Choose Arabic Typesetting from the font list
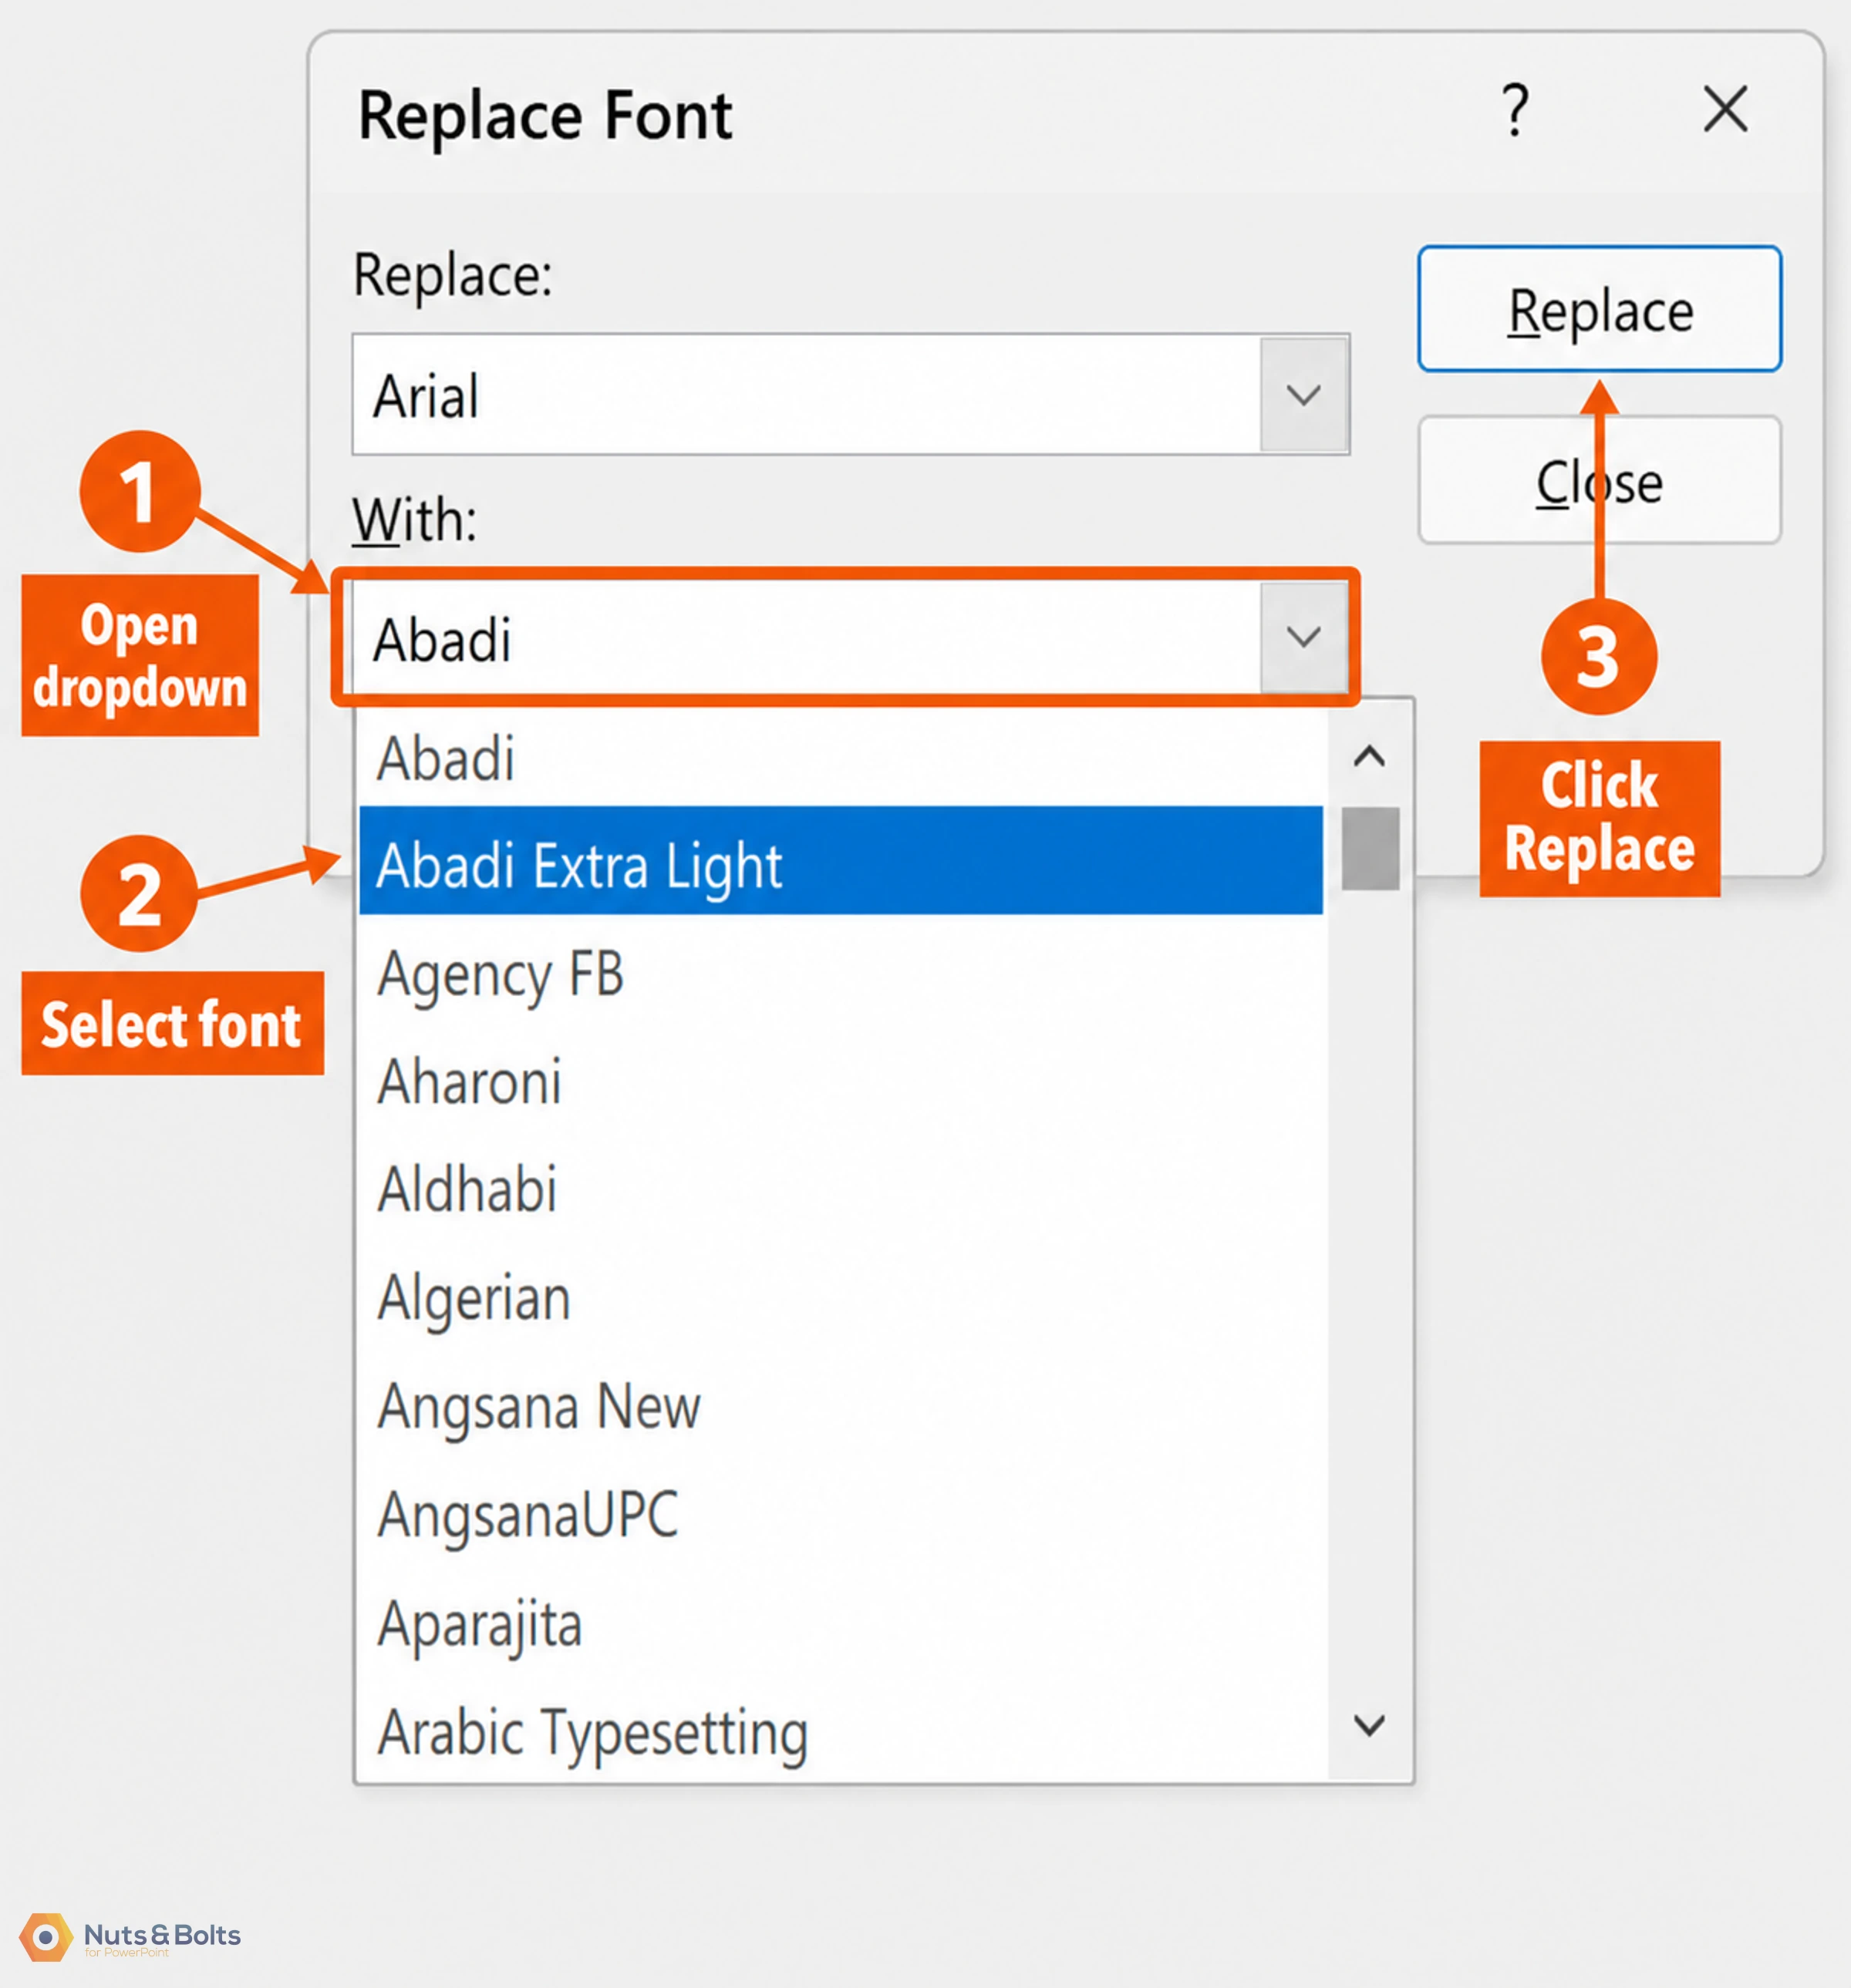This screenshot has width=1851, height=1988. click(841, 1731)
